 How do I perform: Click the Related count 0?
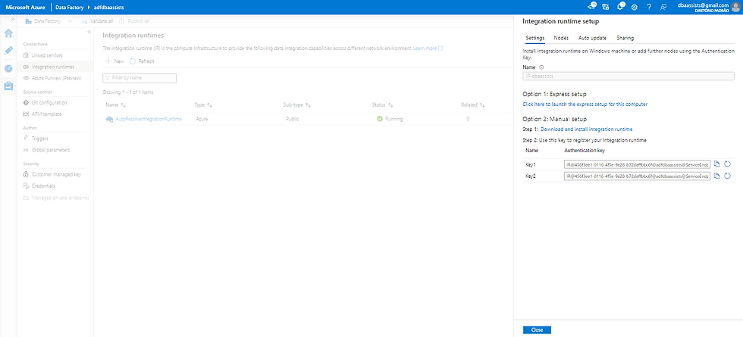pos(468,119)
